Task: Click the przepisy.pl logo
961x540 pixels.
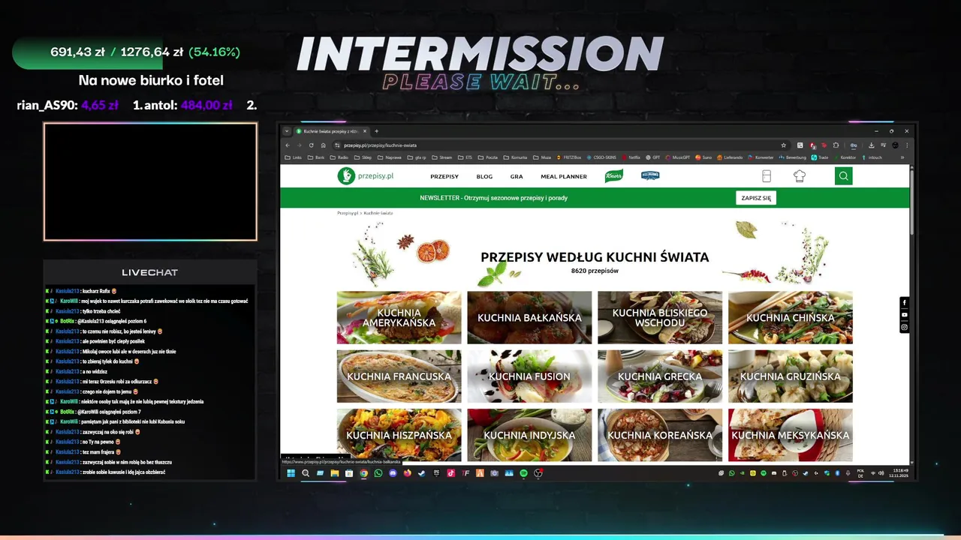Action: pyautogui.click(x=366, y=176)
